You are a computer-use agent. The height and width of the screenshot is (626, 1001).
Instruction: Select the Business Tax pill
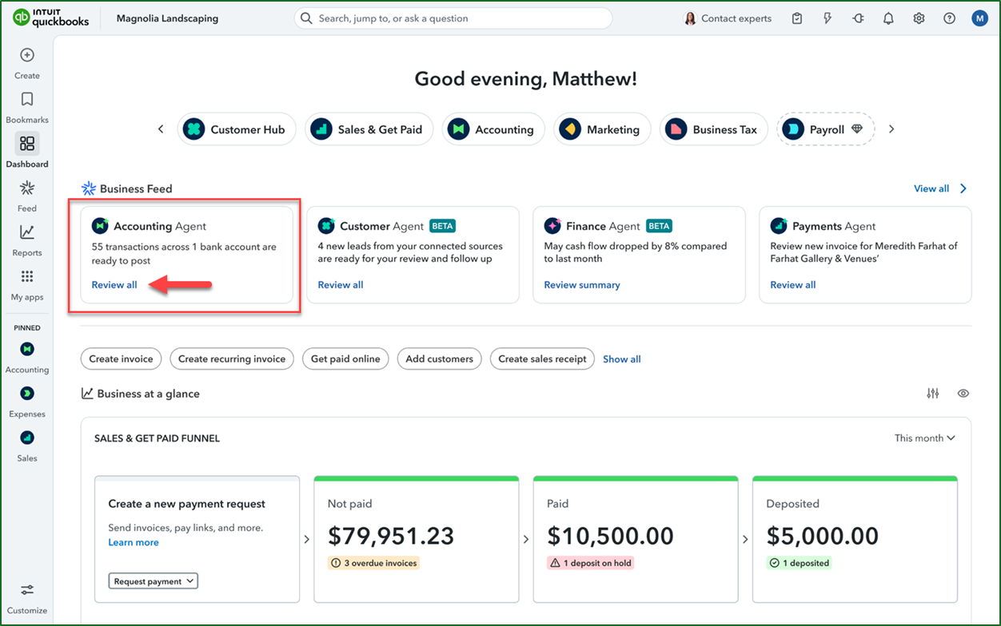coord(714,129)
